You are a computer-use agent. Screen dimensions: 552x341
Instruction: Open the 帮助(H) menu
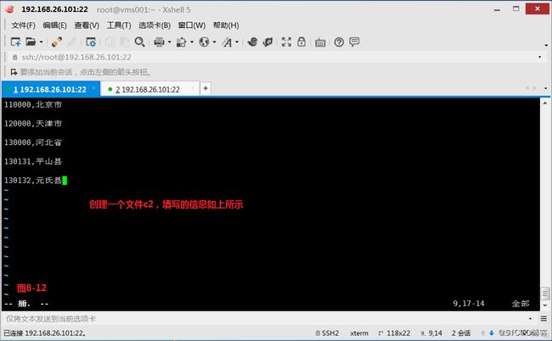(226, 25)
